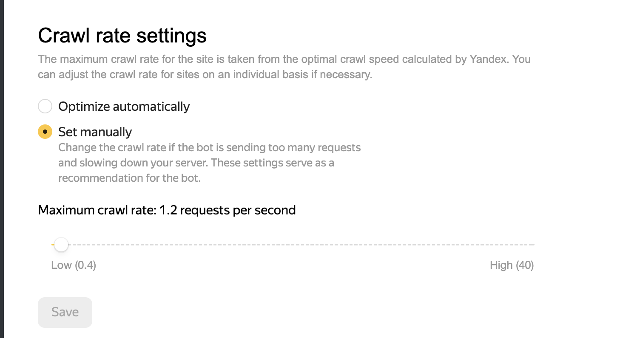Click the slider track one quarter along
620x338 pixels.
click(x=172, y=245)
